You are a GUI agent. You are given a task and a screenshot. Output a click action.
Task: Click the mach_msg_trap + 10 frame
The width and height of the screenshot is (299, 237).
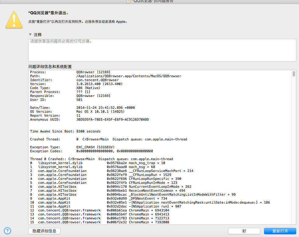[x=98, y=163]
